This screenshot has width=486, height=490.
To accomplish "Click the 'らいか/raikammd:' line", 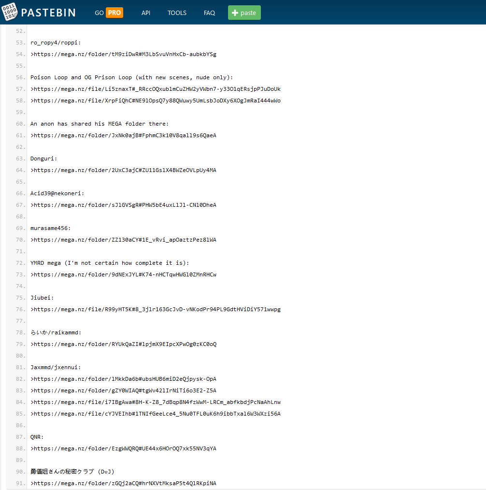I will point(56,332).
